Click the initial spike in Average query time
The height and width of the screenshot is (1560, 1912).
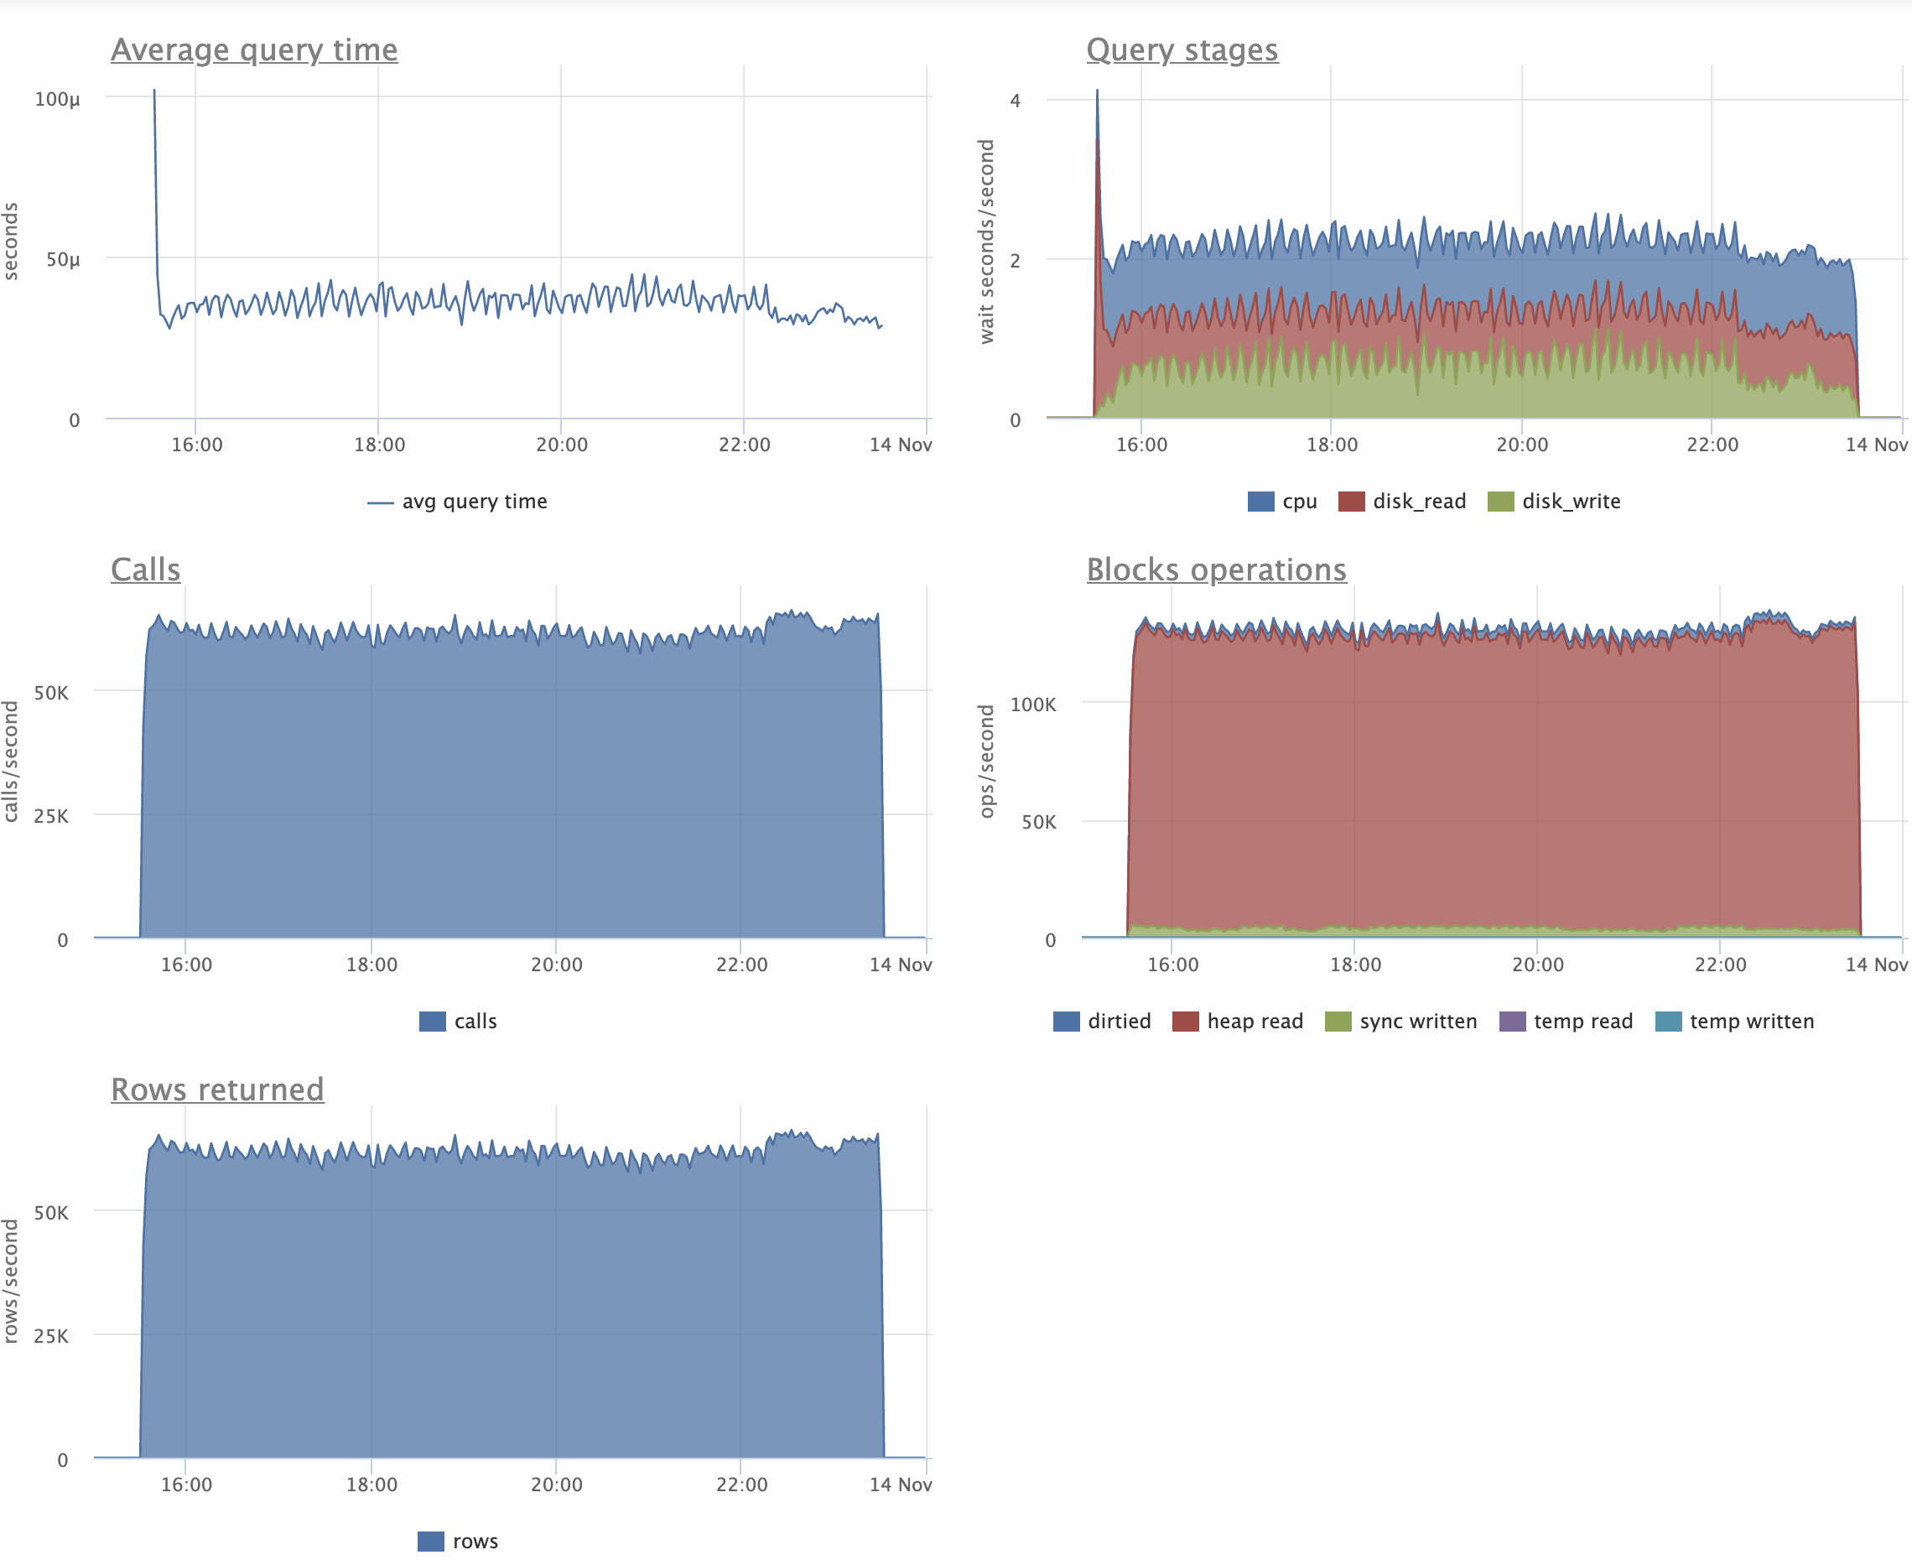tap(154, 91)
